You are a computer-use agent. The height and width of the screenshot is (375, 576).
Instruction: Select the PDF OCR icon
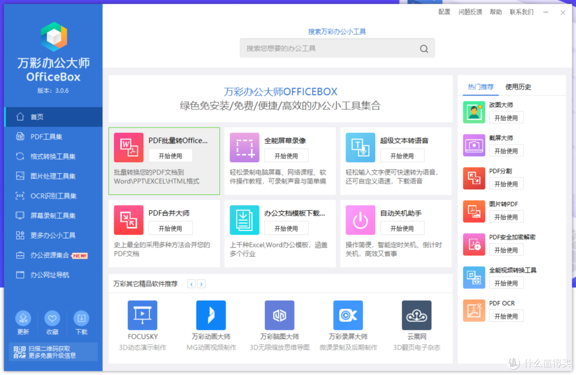coord(474,310)
